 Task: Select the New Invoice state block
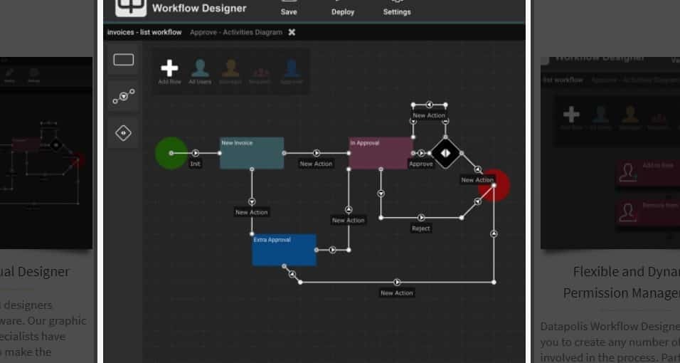(252, 154)
